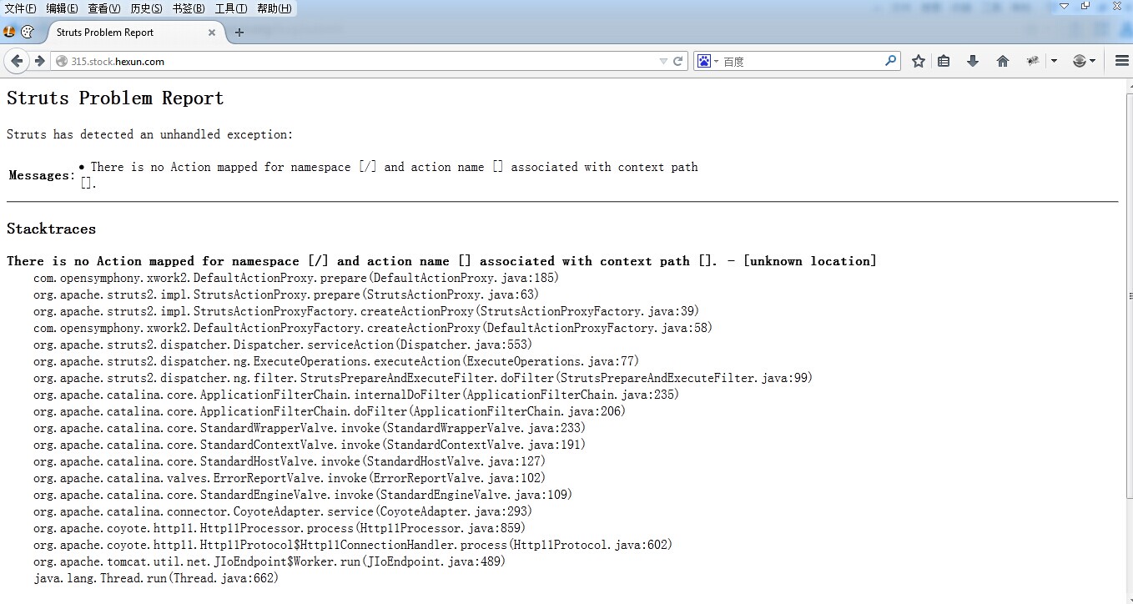This screenshot has width=1133, height=604.
Task: Open the URL history dropdown arrow
Action: click(663, 61)
